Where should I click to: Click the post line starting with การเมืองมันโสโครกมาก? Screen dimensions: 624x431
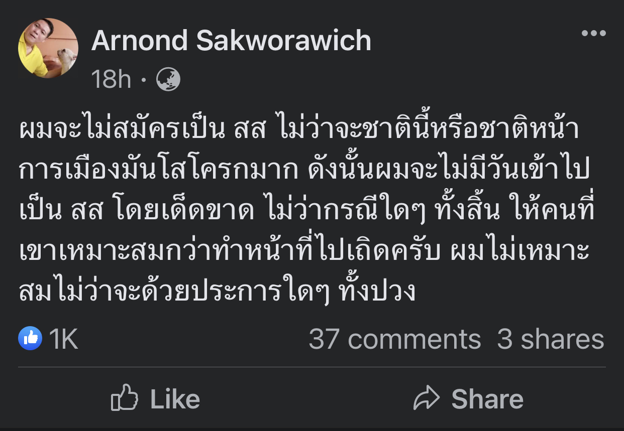point(303,170)
